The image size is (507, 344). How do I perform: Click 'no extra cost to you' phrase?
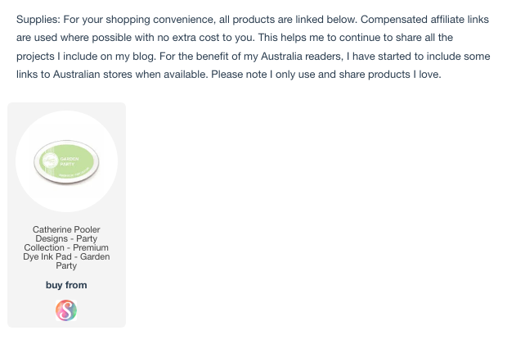pos(206,38)
